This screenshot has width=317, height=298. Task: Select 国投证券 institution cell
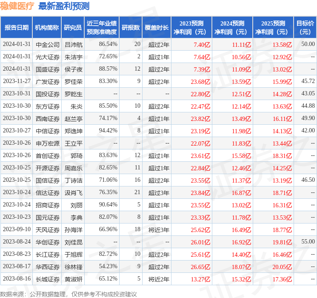(48, 94)
